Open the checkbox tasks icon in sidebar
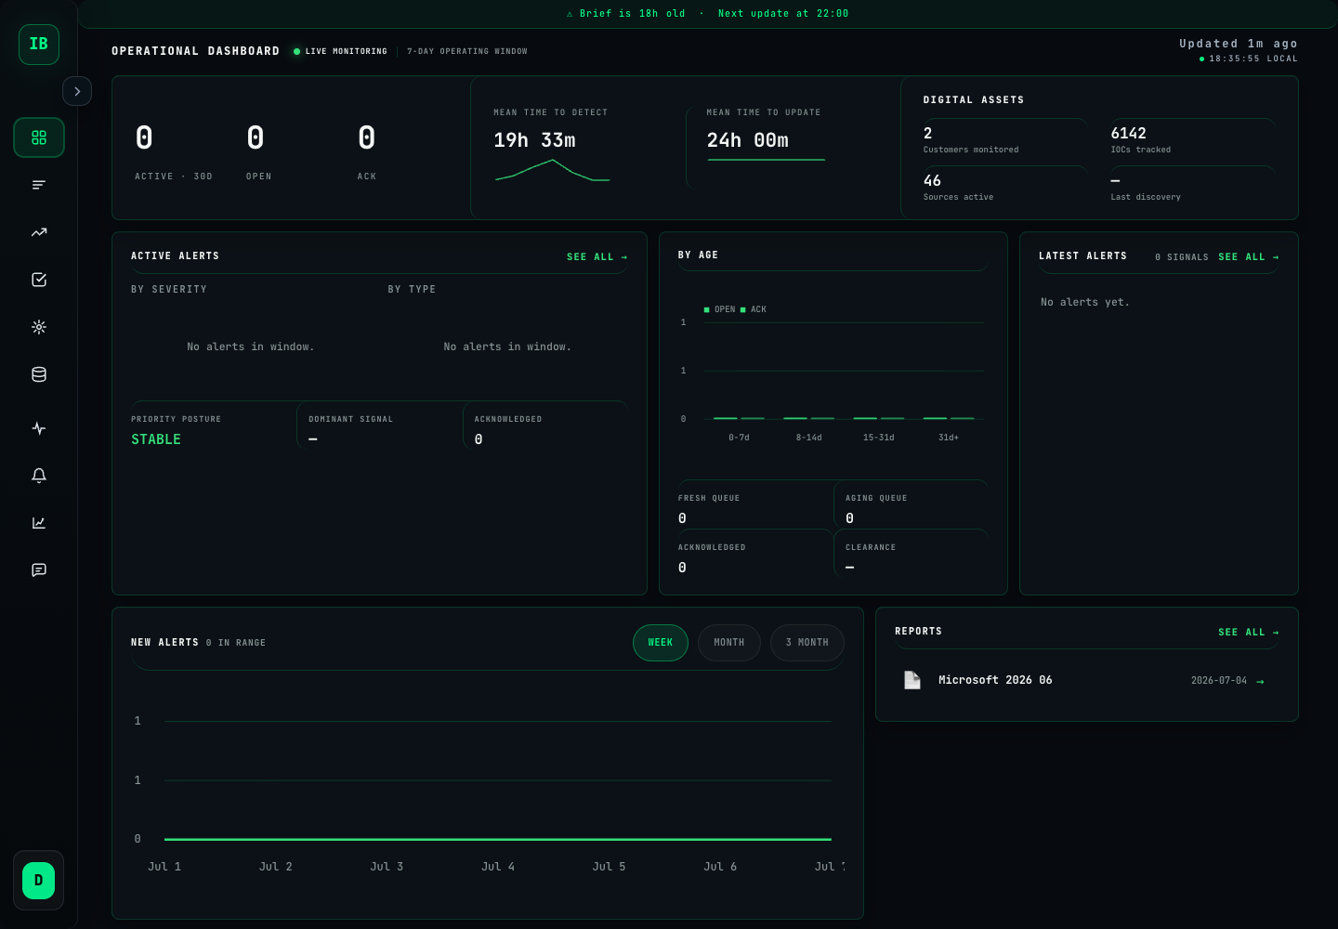 point(39,280)
